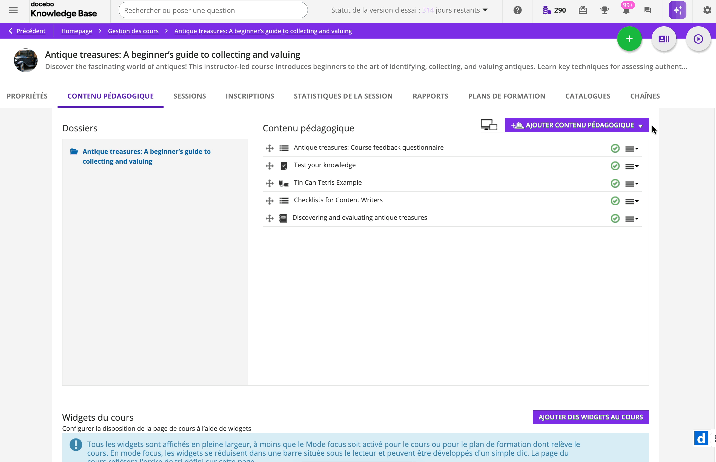The height and width of the screenshot is (462, 716).
Task: Toggle published checkmark for Checklists for Content Writers
Action: 615,201
